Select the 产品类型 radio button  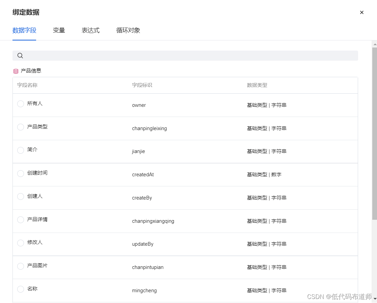21,127
